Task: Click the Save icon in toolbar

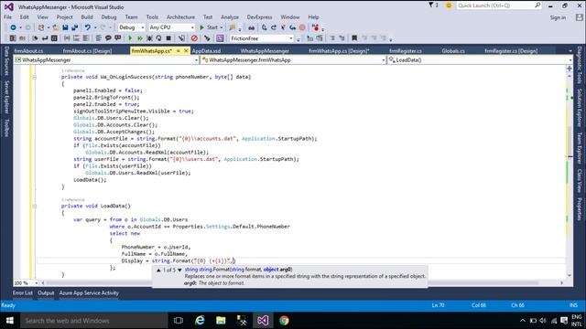Action: 65,27
